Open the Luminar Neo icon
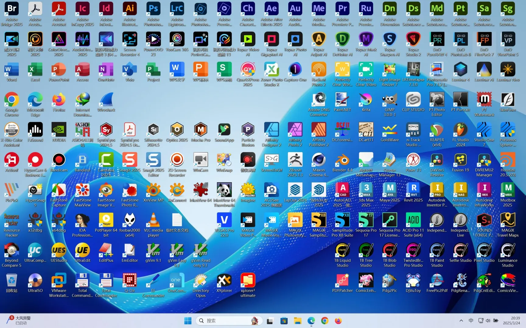This screenshot has height=328, width=526. coord(508,72)
